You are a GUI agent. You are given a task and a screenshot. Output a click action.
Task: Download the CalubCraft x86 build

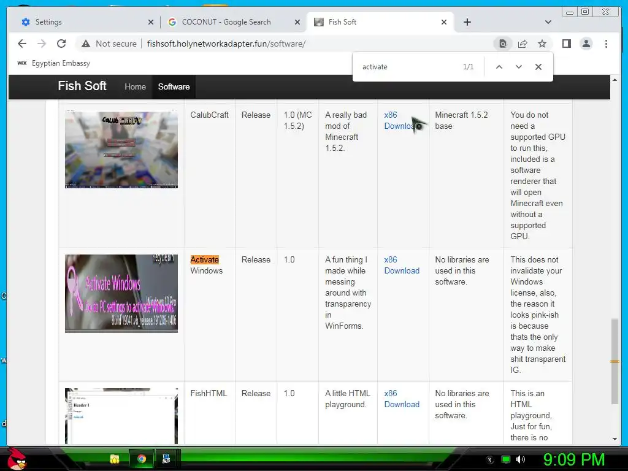(x=400, y=120)
